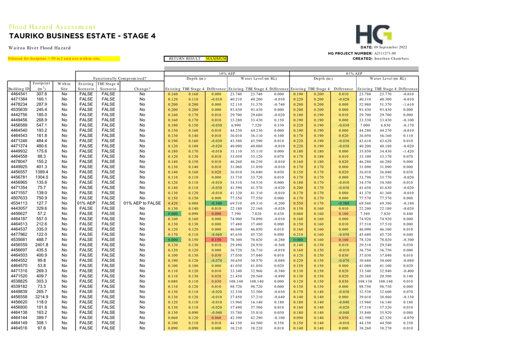Viewport: 507px width, 358px height.
Task: Select the 'Flood Hazard Assessment' title text
Action: tap(52, 27)
